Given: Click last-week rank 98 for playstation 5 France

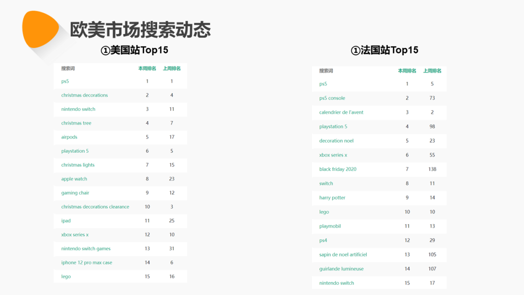Looking at the screenshot, I should point(432,127).
